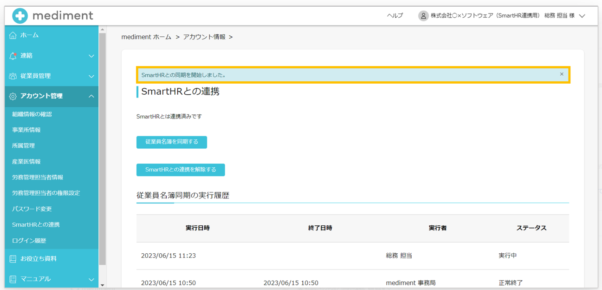Open the ヘルプ link in header
This screenshot has width=602, height=290.
(395, 16)
